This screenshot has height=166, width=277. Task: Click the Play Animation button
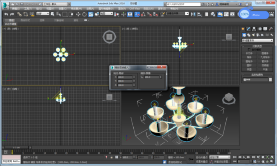point(244,157)
